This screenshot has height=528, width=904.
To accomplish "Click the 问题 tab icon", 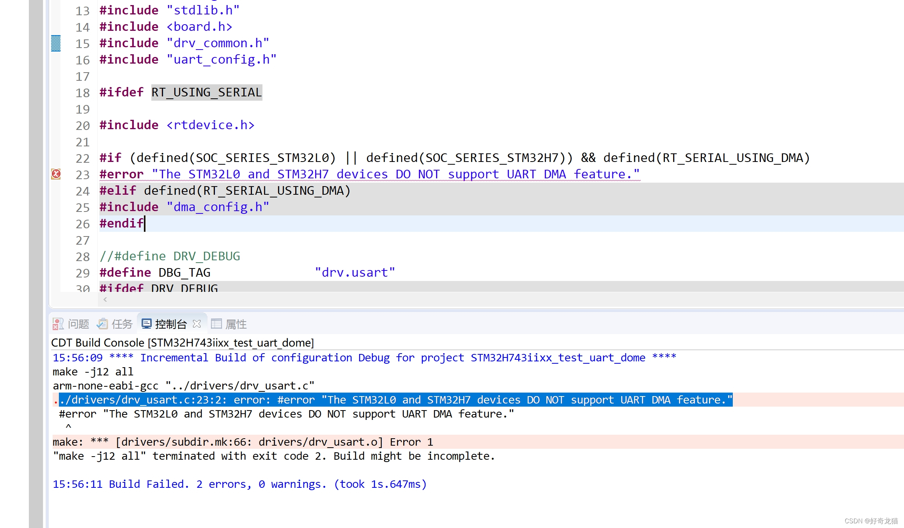I will pyautogui.click(x=58, y=324).
